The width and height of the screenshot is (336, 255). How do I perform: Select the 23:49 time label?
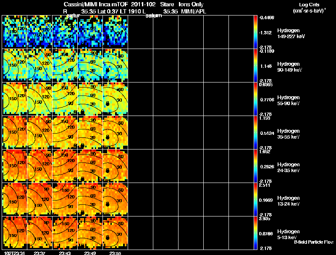90,253
